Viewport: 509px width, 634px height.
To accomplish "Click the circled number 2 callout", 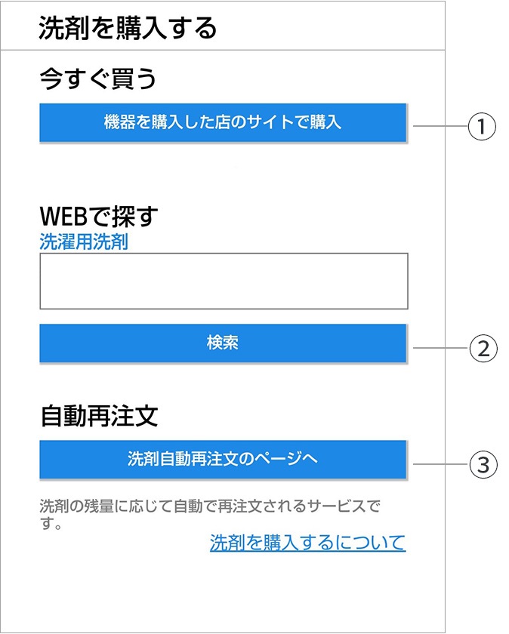I will coord(482,348).
